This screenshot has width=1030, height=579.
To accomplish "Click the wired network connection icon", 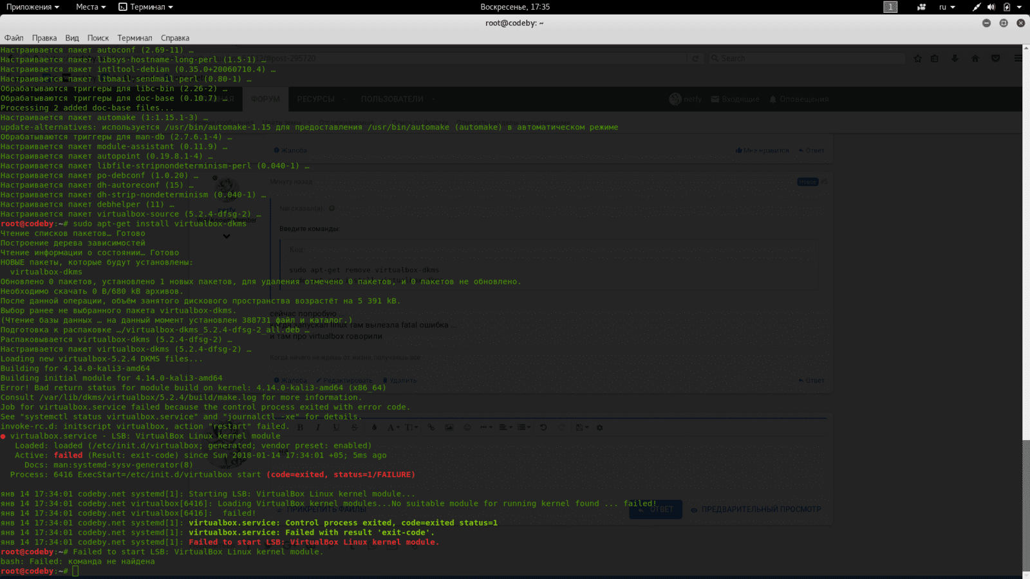I will [977, 7].
